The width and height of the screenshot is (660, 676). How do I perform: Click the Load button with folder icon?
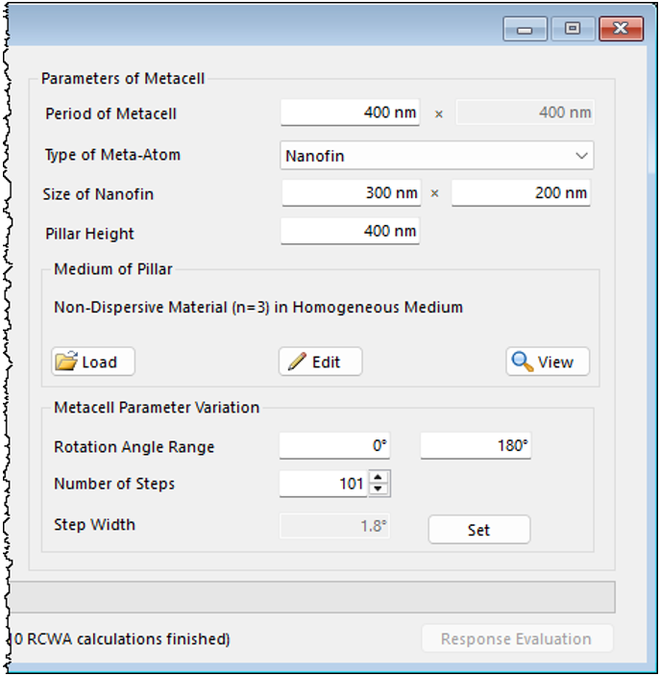pyautogui.click(x=92, y=362)
